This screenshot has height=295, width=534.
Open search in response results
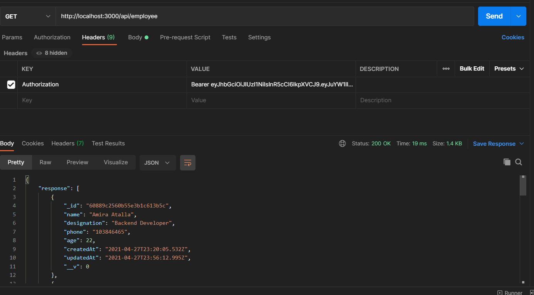click(519, 162)
